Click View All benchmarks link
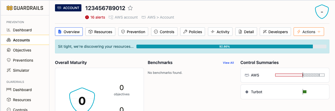The width and height of the screenshot is (335, 111). [228, 63]
